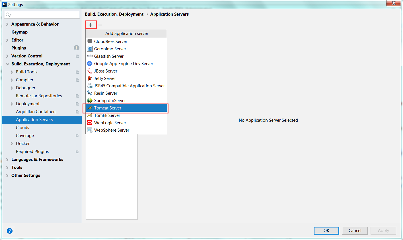
Task: Choose Tomcat Server from the list
Action: pos(126,108)
